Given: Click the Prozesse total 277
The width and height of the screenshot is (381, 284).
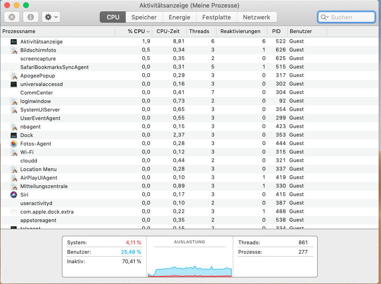Looking at the screenshot, I should coord(303,252).
